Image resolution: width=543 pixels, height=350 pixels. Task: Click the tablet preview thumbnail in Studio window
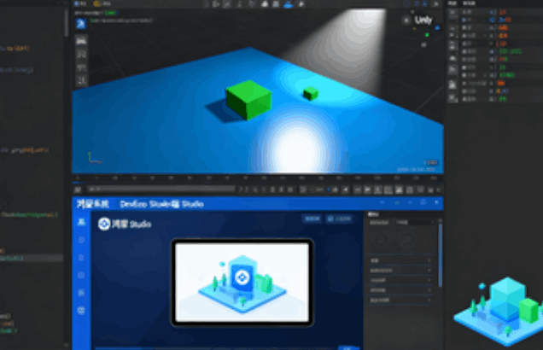[x=242, y=283]
